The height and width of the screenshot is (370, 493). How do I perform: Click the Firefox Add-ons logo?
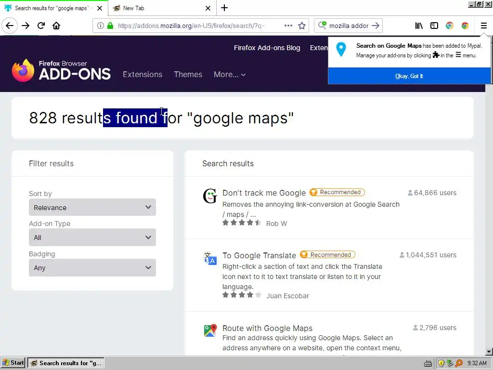point(61,70)
